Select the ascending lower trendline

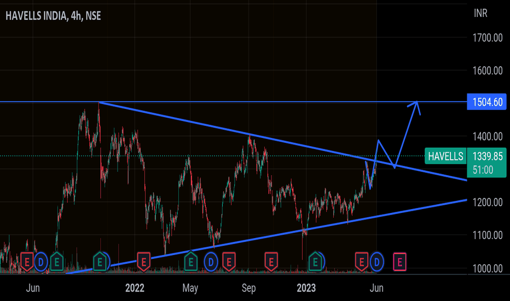coord(266,236)
